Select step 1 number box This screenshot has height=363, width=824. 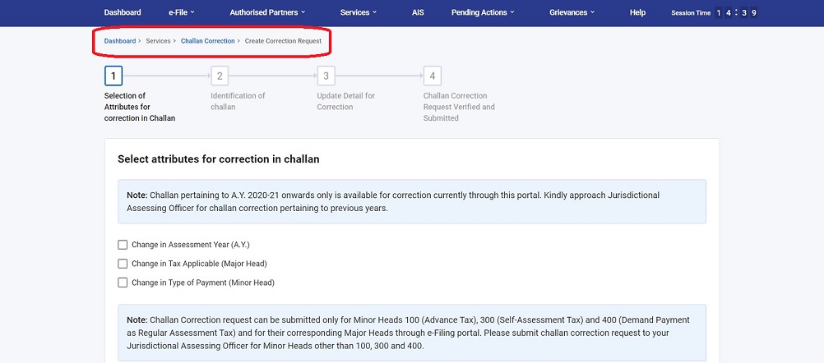tap(113, 76)
